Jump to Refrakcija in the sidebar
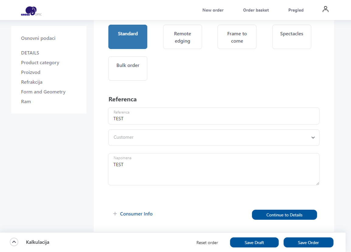 click(x=32, y=82)
